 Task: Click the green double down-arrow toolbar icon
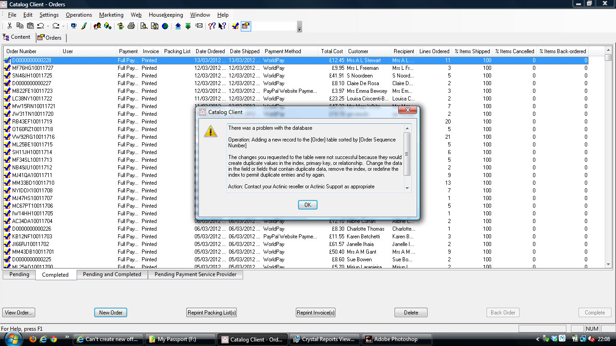tap(188, 26)
